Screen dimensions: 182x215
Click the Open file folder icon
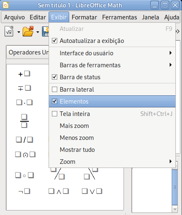(x=28, y=31)
